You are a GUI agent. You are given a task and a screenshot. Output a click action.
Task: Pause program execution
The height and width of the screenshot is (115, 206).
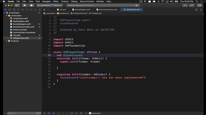click(x=54, y=113)
